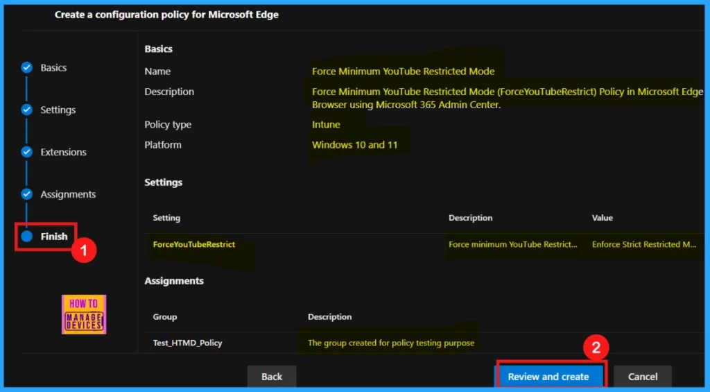Click the Name label in Basics

point(157,71)
